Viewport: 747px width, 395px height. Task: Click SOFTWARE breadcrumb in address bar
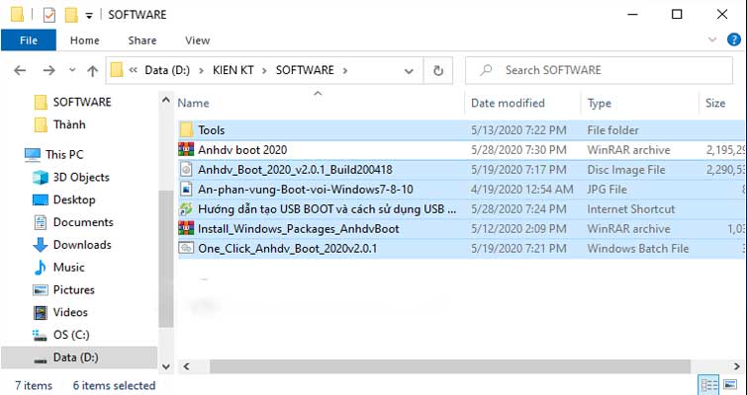coord(305,70)
